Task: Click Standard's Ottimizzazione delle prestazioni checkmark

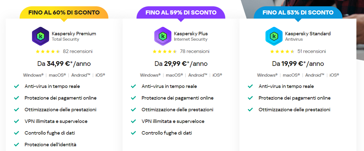Action: 250,110
